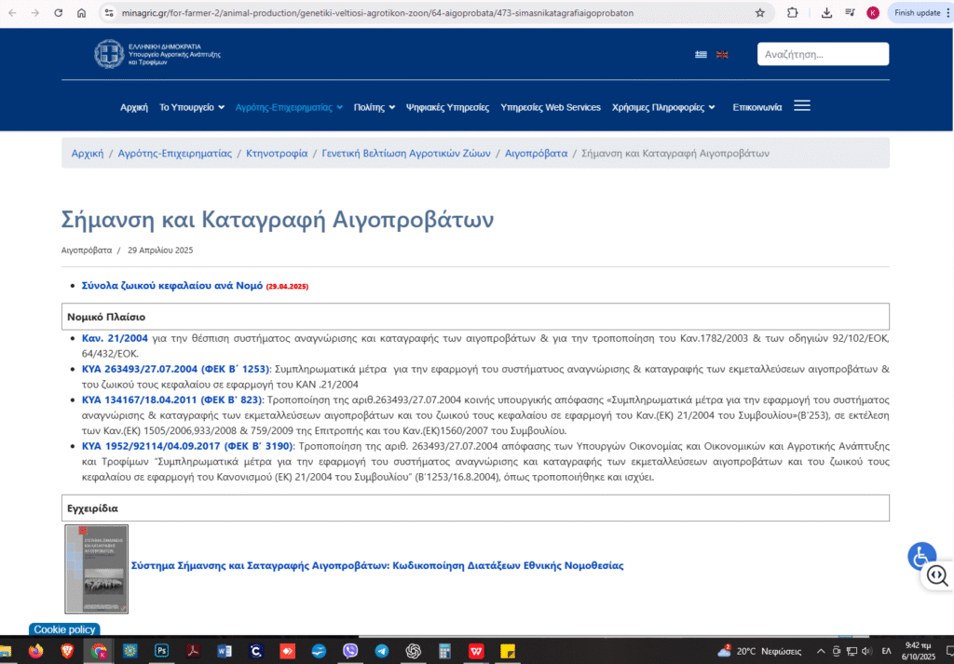Switch site language to Greek flag
Viewport: 954px width, 664px height.
[x=701, y=54]
